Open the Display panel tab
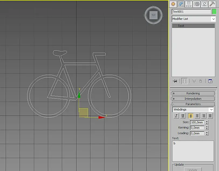The height and width of the screenshot is (171, 219). 204,4
